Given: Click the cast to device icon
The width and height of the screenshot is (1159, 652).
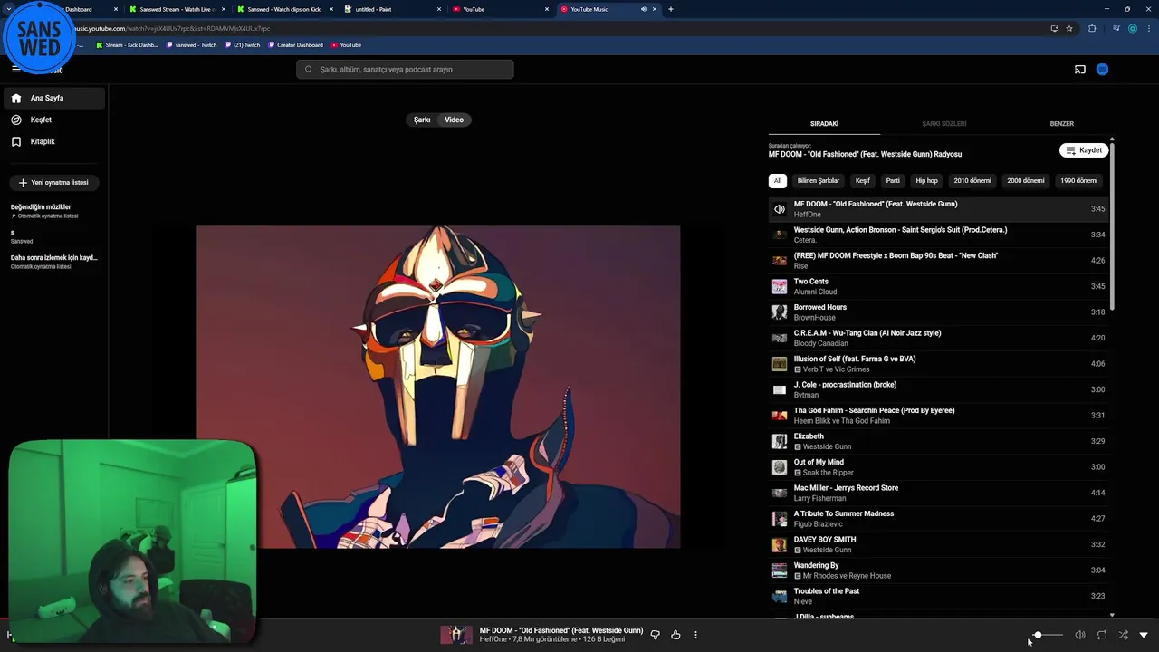Looking at the screenshot, I should pyautogui.click(x=1079, y=70).
